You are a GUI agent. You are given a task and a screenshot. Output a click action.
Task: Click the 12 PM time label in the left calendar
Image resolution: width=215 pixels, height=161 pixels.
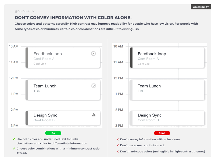[14, 78]
